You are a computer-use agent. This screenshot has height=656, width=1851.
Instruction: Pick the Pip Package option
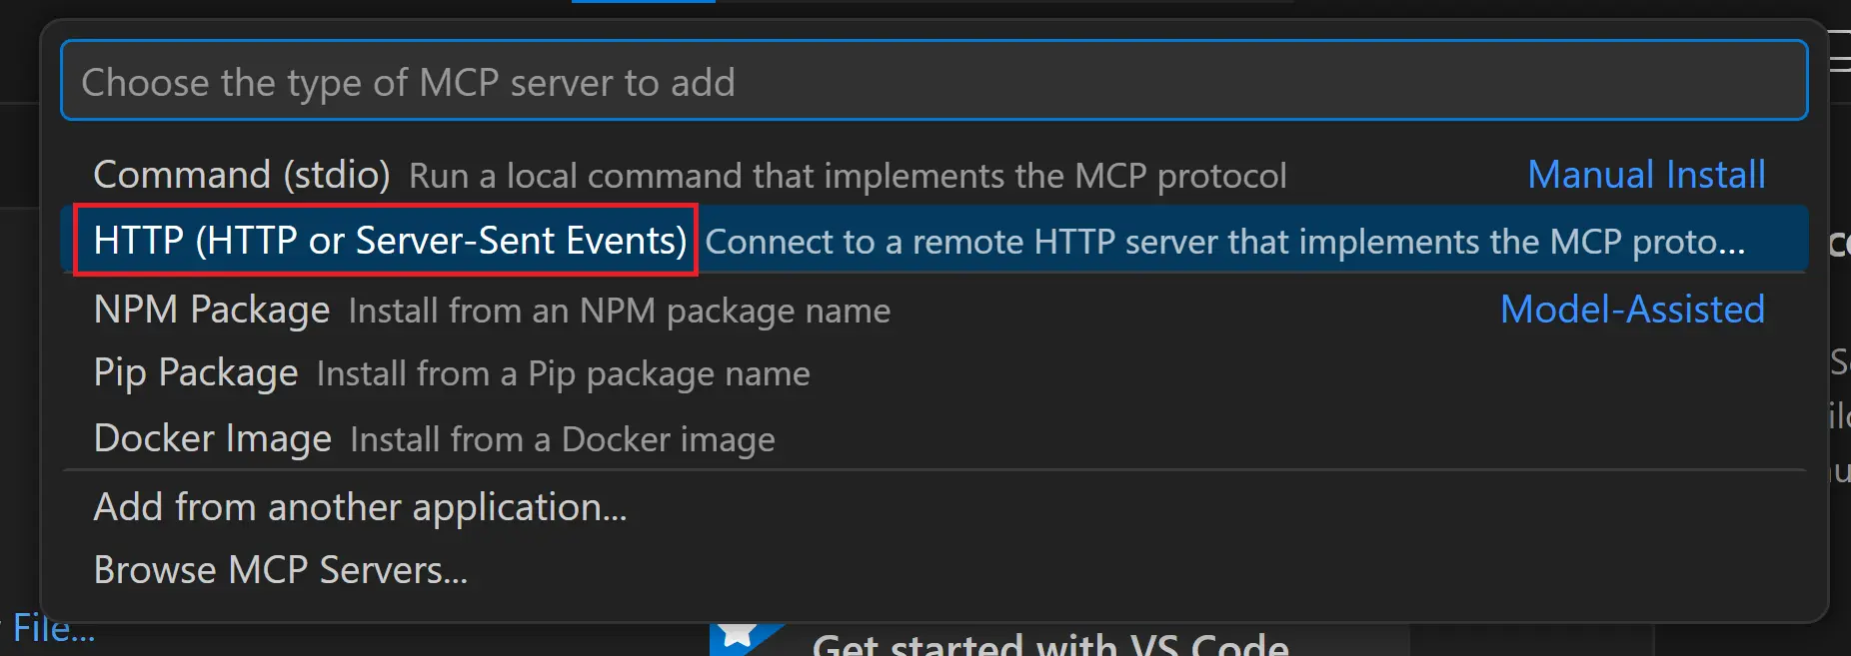(x=196, y=373)
